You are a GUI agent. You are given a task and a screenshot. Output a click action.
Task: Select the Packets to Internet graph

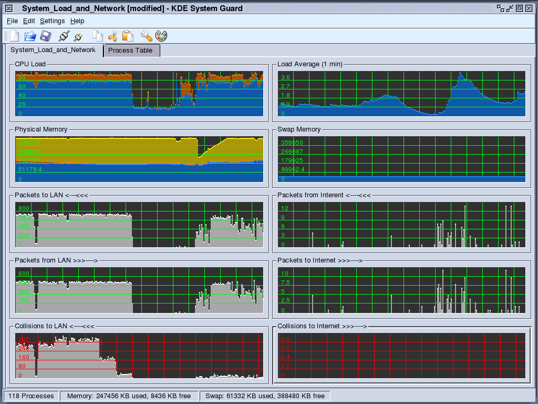[401, 290]
